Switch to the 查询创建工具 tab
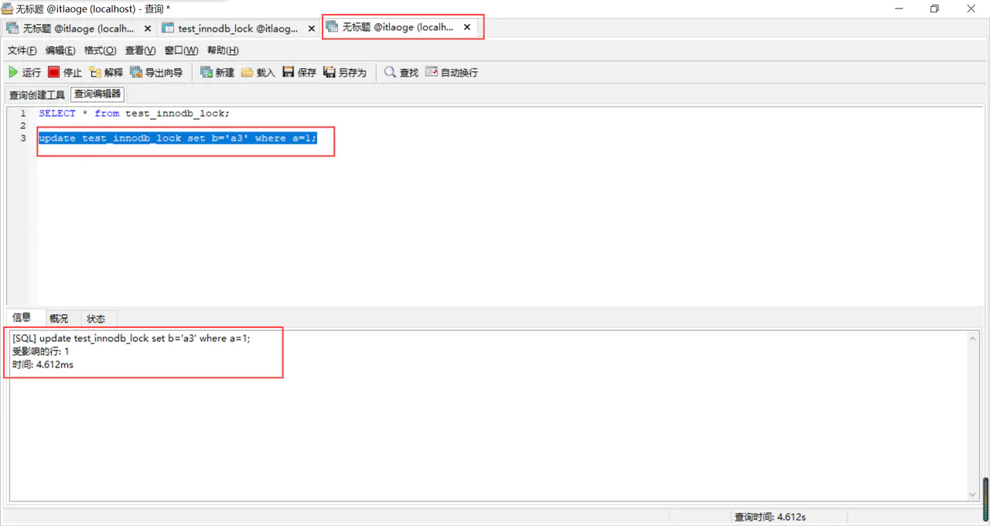990x526 pixels. 37,95
